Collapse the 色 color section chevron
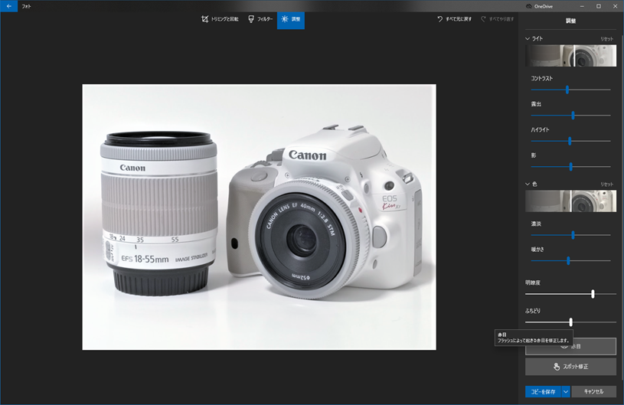 [x=528, y=185]
